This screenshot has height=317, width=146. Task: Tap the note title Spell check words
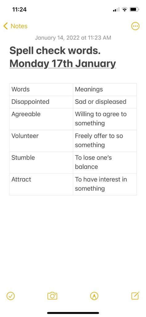pyautogui.click(x=55, y=50)
